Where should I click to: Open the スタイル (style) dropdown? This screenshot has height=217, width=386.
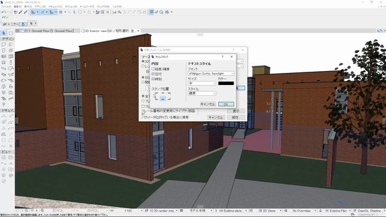[x=202, y=93]
